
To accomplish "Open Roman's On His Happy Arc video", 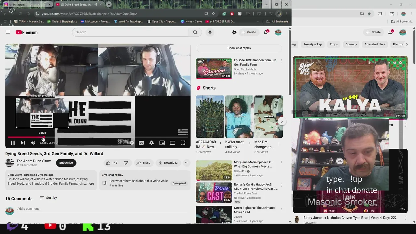I will (214, 192).
